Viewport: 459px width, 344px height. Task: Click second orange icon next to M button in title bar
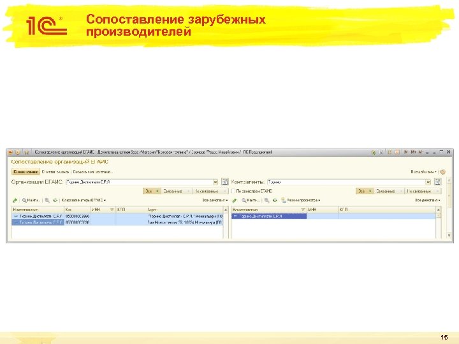click(x=397, y=152)
